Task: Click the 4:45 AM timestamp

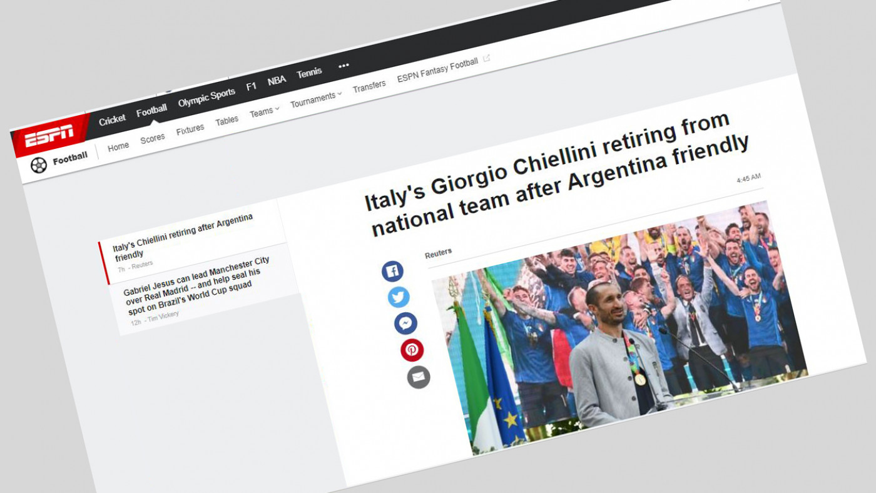Action: tap(748, 178)
